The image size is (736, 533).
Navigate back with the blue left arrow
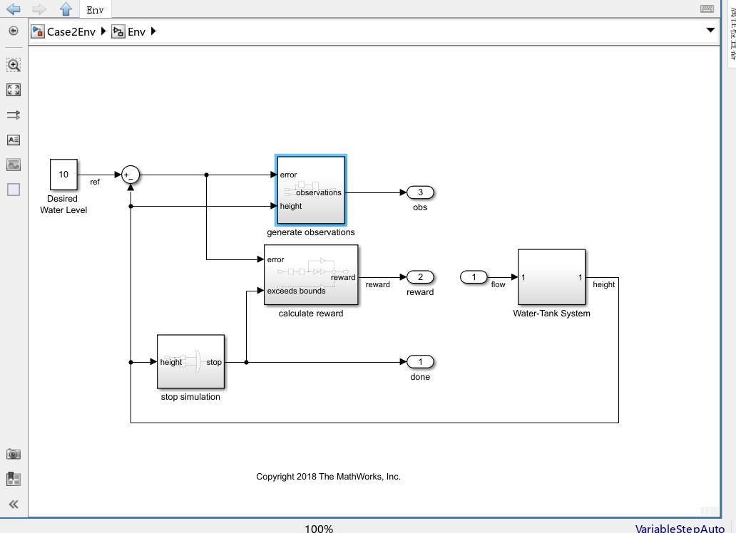(x=13, y=9)
